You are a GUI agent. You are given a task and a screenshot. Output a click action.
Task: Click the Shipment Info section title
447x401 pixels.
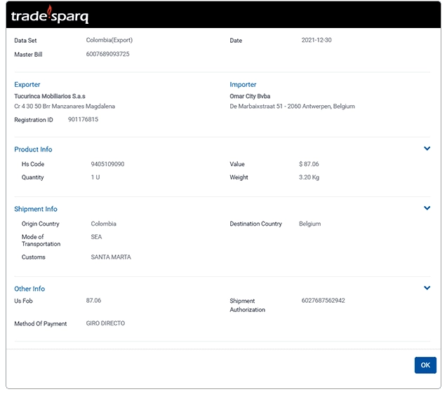(x=36, y=209)
